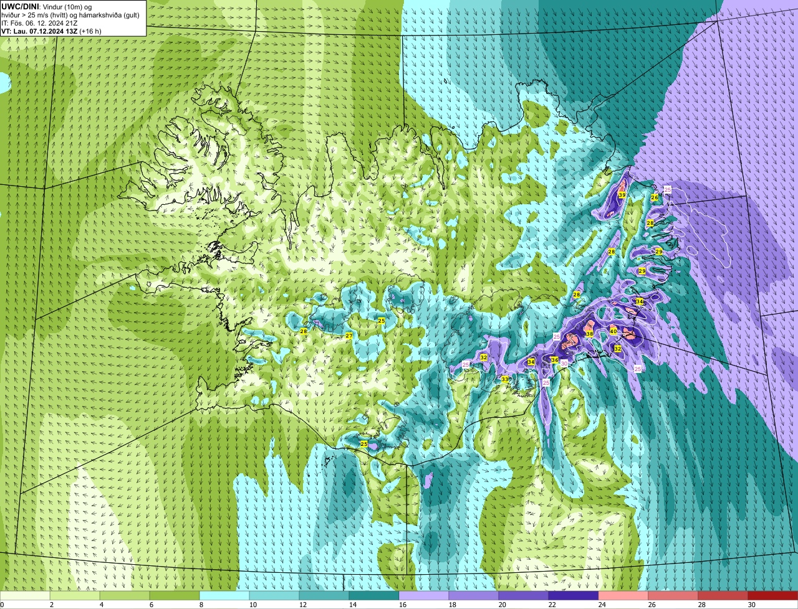
Task: Click the 8–10 m/s legend color swatch
Action: click(224, 596)
